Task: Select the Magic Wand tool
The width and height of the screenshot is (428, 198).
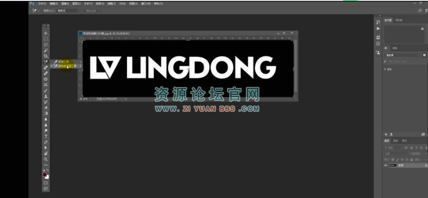Action: [x=46, y=50]
